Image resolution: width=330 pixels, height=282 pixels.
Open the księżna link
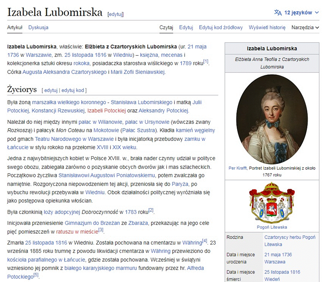click(149, 55)
